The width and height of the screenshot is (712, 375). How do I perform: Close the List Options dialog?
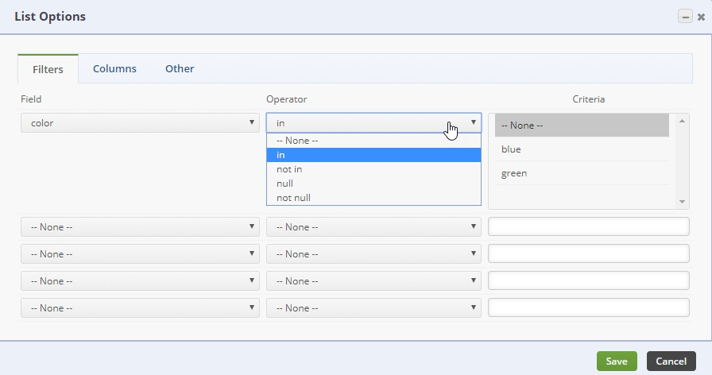[701, 17]
